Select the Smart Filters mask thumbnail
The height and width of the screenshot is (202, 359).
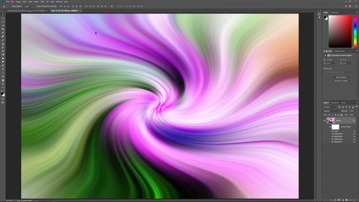point(335,127)
